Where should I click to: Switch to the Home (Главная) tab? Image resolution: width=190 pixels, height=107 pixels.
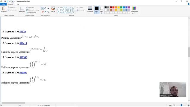pyautogui.click(x=11, y=4)
